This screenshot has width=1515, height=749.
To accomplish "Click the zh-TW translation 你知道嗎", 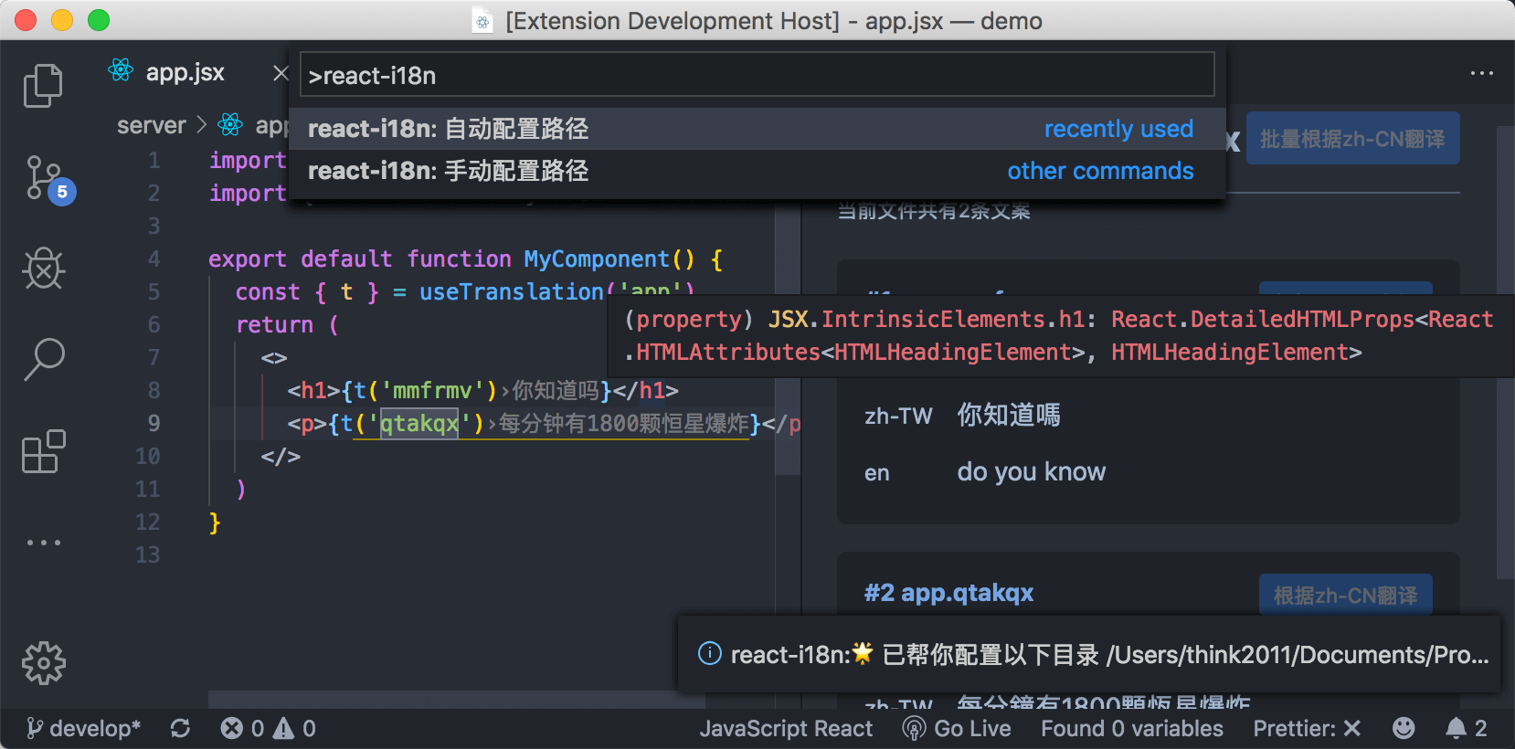I will (x=1009, y=416).
